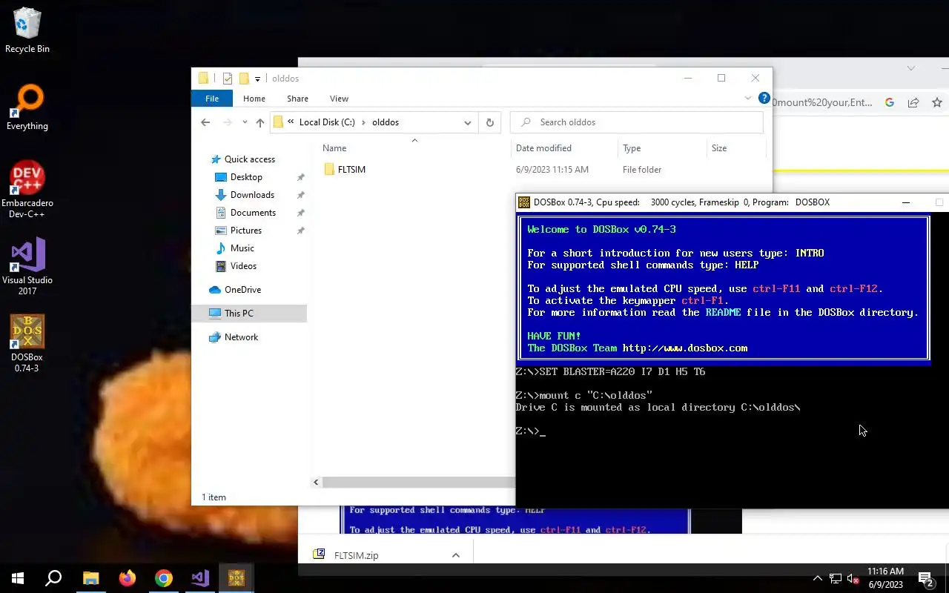The height and width of the screenshot is (593, 949).
Task: Click Chrome's share page icon
Action: pos(913,103)
